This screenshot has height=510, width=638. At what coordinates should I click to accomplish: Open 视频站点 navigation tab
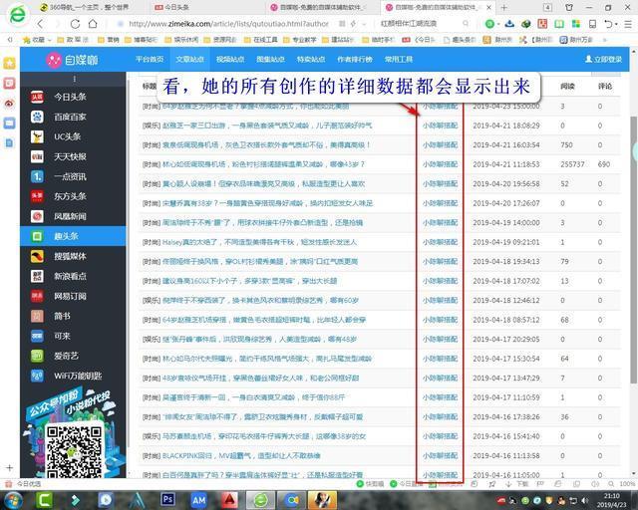[231, 60]
